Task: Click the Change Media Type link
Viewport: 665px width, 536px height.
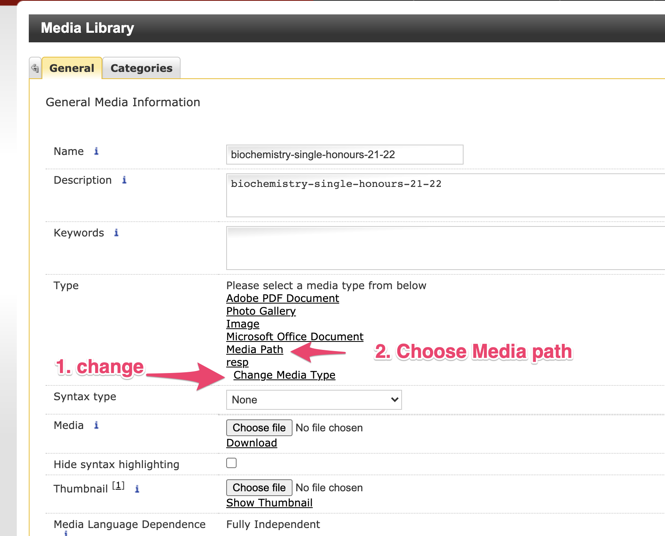Action: pos(284,375)
